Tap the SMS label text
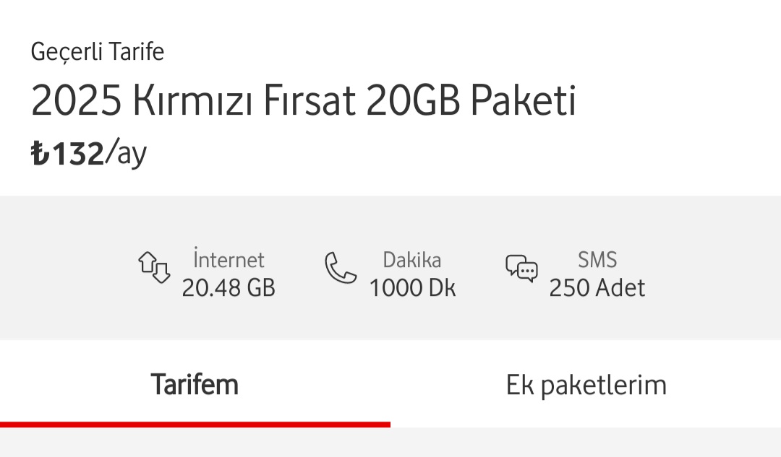 (597, 259)
